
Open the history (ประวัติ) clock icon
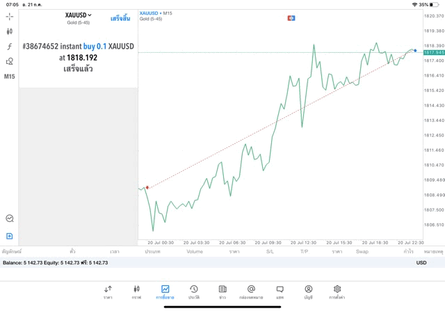point(194,292)
